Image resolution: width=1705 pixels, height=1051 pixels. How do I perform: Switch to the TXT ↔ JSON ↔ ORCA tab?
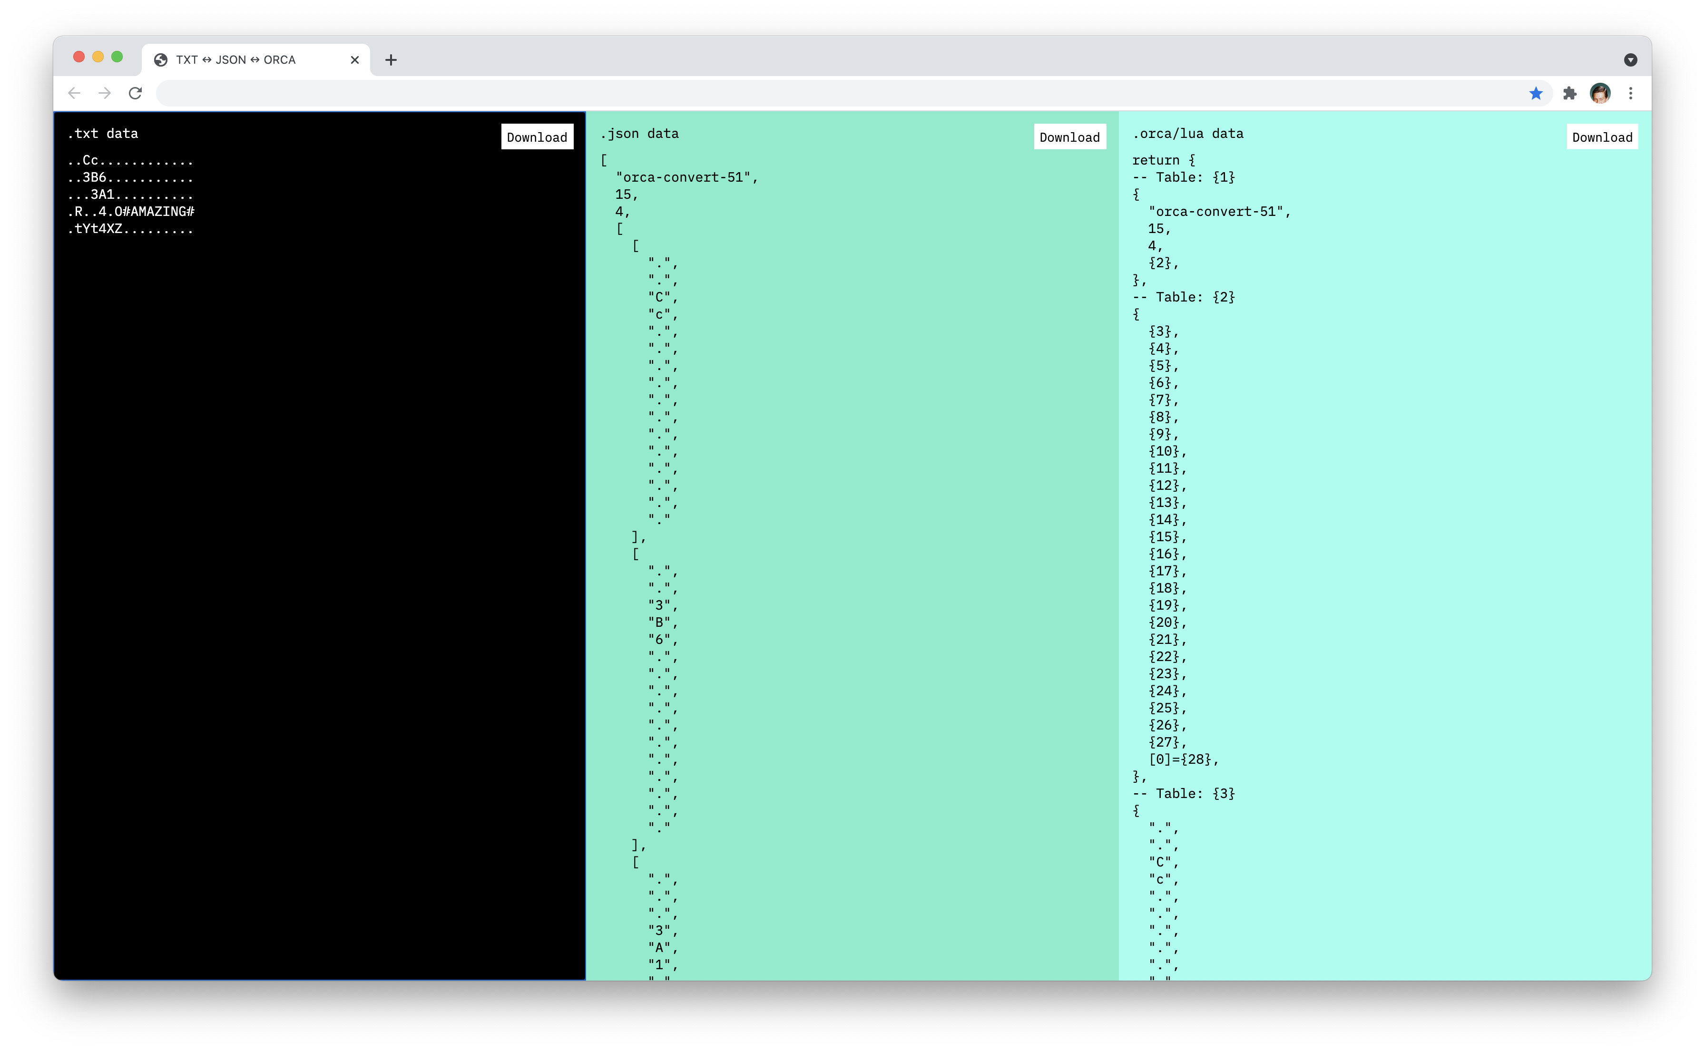[x=236, y=60]
